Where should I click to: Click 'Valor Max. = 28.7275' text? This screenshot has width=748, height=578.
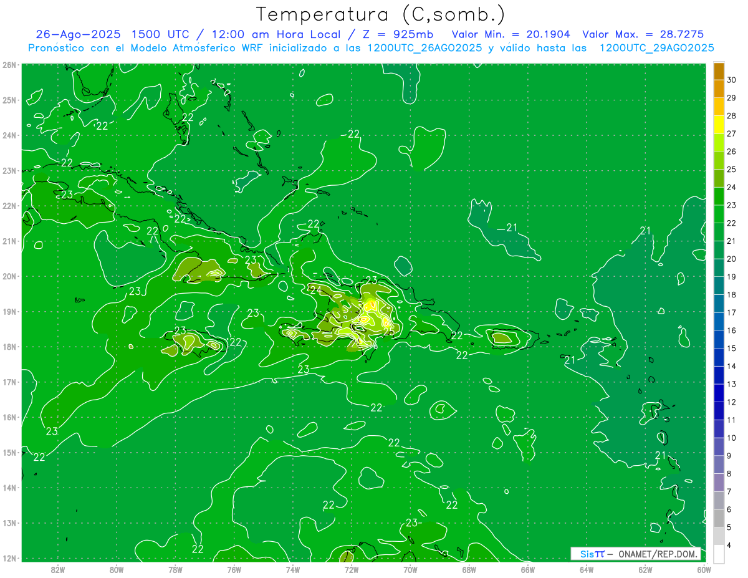pos(643,34)
